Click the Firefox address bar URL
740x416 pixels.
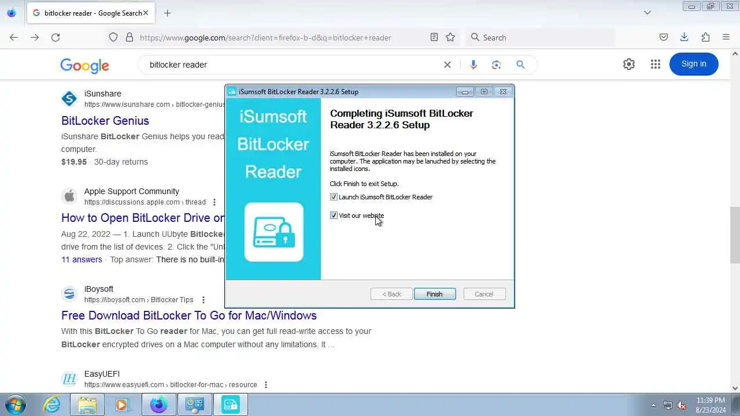(266, 38)
